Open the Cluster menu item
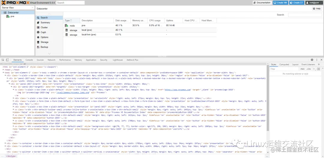324x158 pixels. 49,28
